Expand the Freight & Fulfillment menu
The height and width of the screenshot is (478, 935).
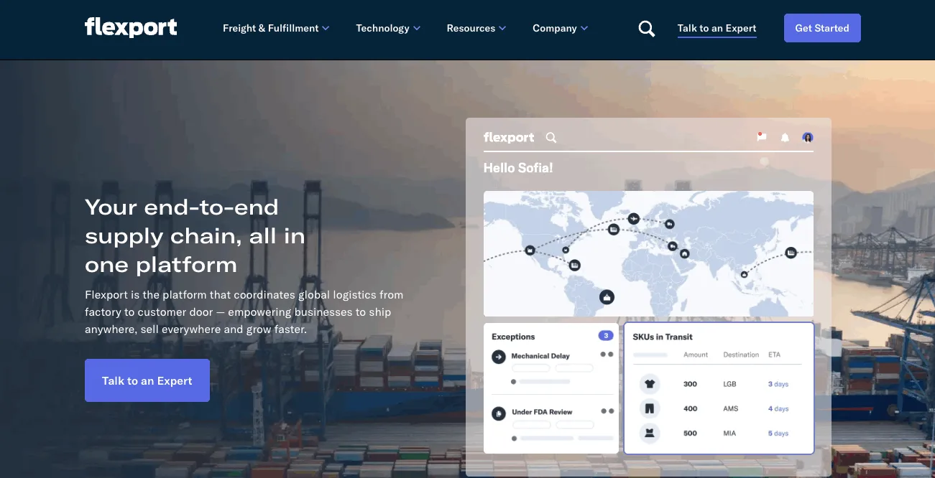click(276, 29)
